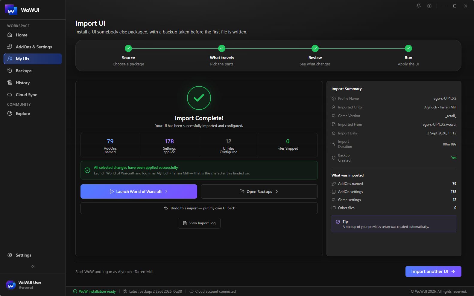Click the WoWUI logo in the sidebar
This screenshot has width=474, height=296.
(11, 10)
